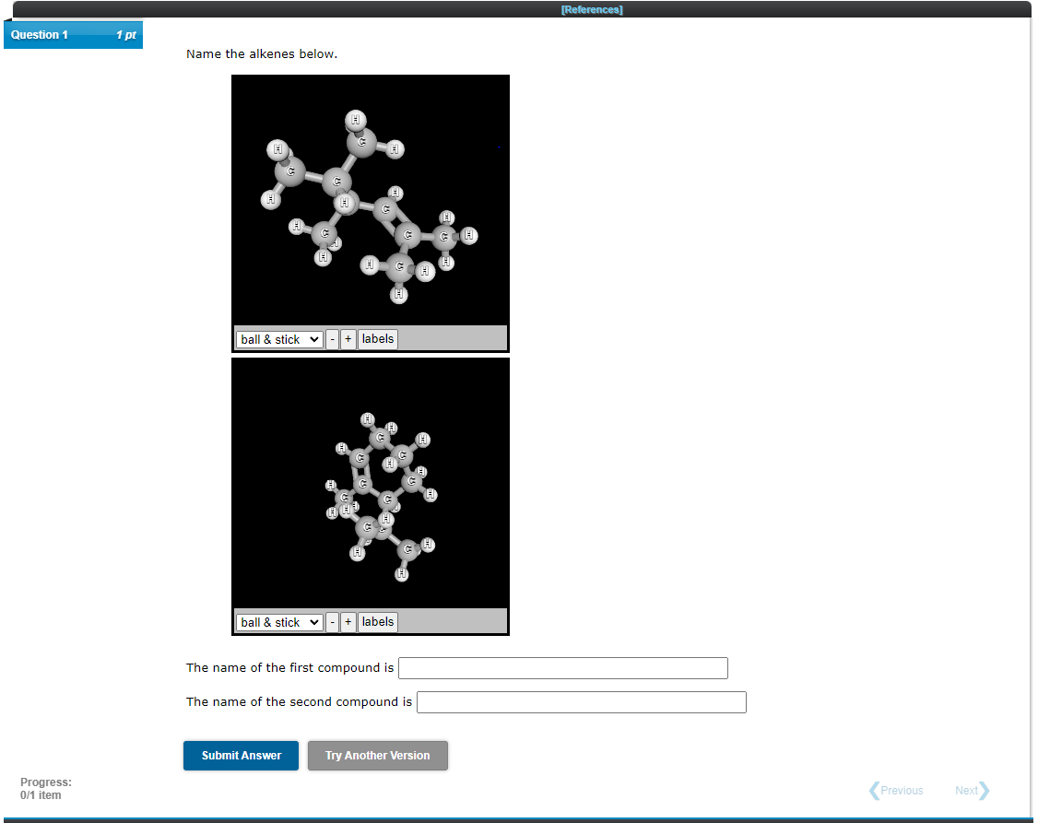Viewport: 1038px width, 823px height.
Task: Click the Submit Answer button
Action: 241,756
